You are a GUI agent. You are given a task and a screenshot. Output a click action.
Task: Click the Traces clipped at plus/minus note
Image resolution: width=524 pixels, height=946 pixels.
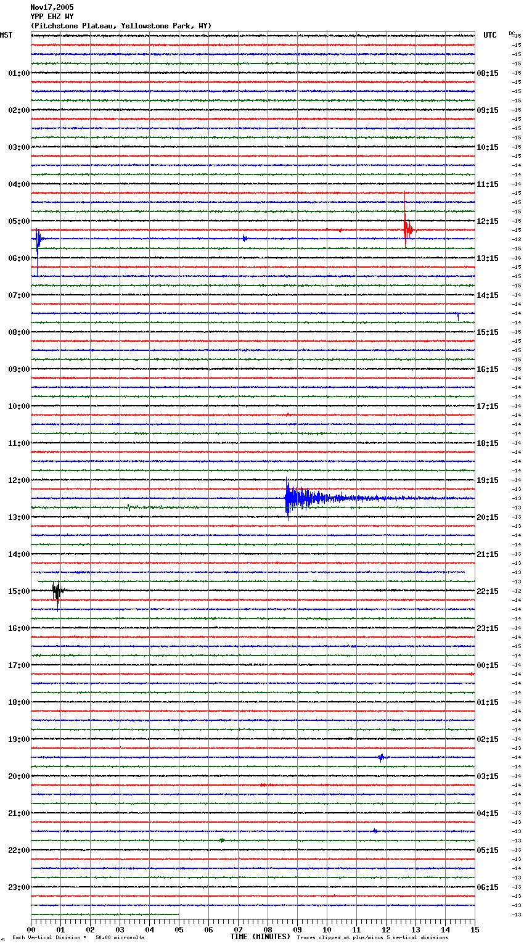pyautogui.click(x=372, y=938)
